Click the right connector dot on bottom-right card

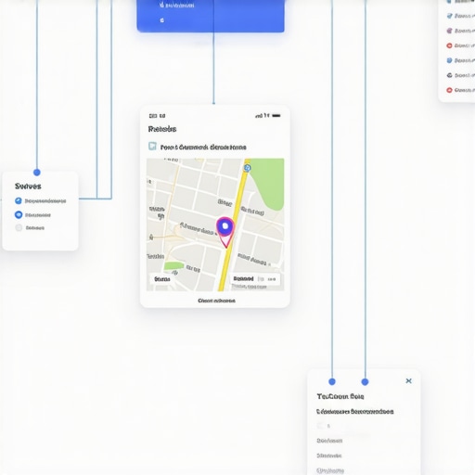point(365,382)
